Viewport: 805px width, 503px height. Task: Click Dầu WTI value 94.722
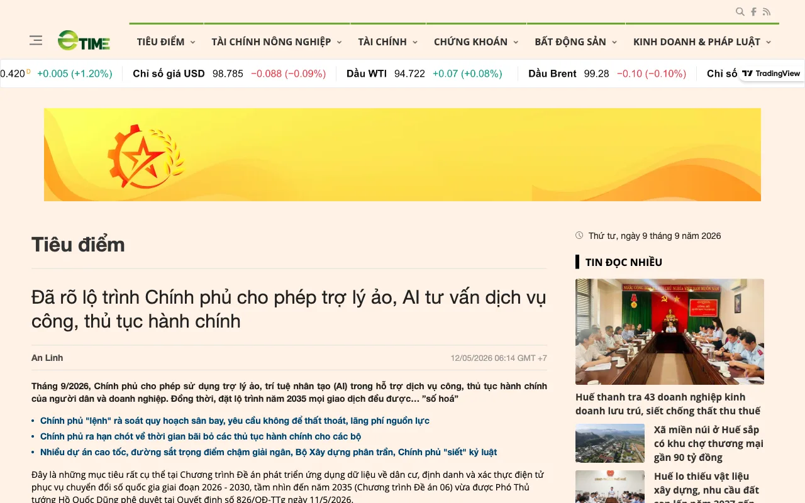coord(409,74)
